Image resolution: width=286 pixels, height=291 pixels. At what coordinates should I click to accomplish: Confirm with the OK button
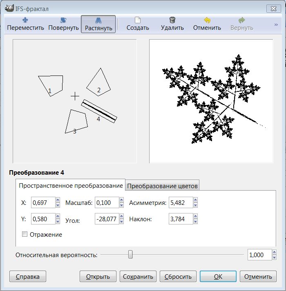pos(218,276)
